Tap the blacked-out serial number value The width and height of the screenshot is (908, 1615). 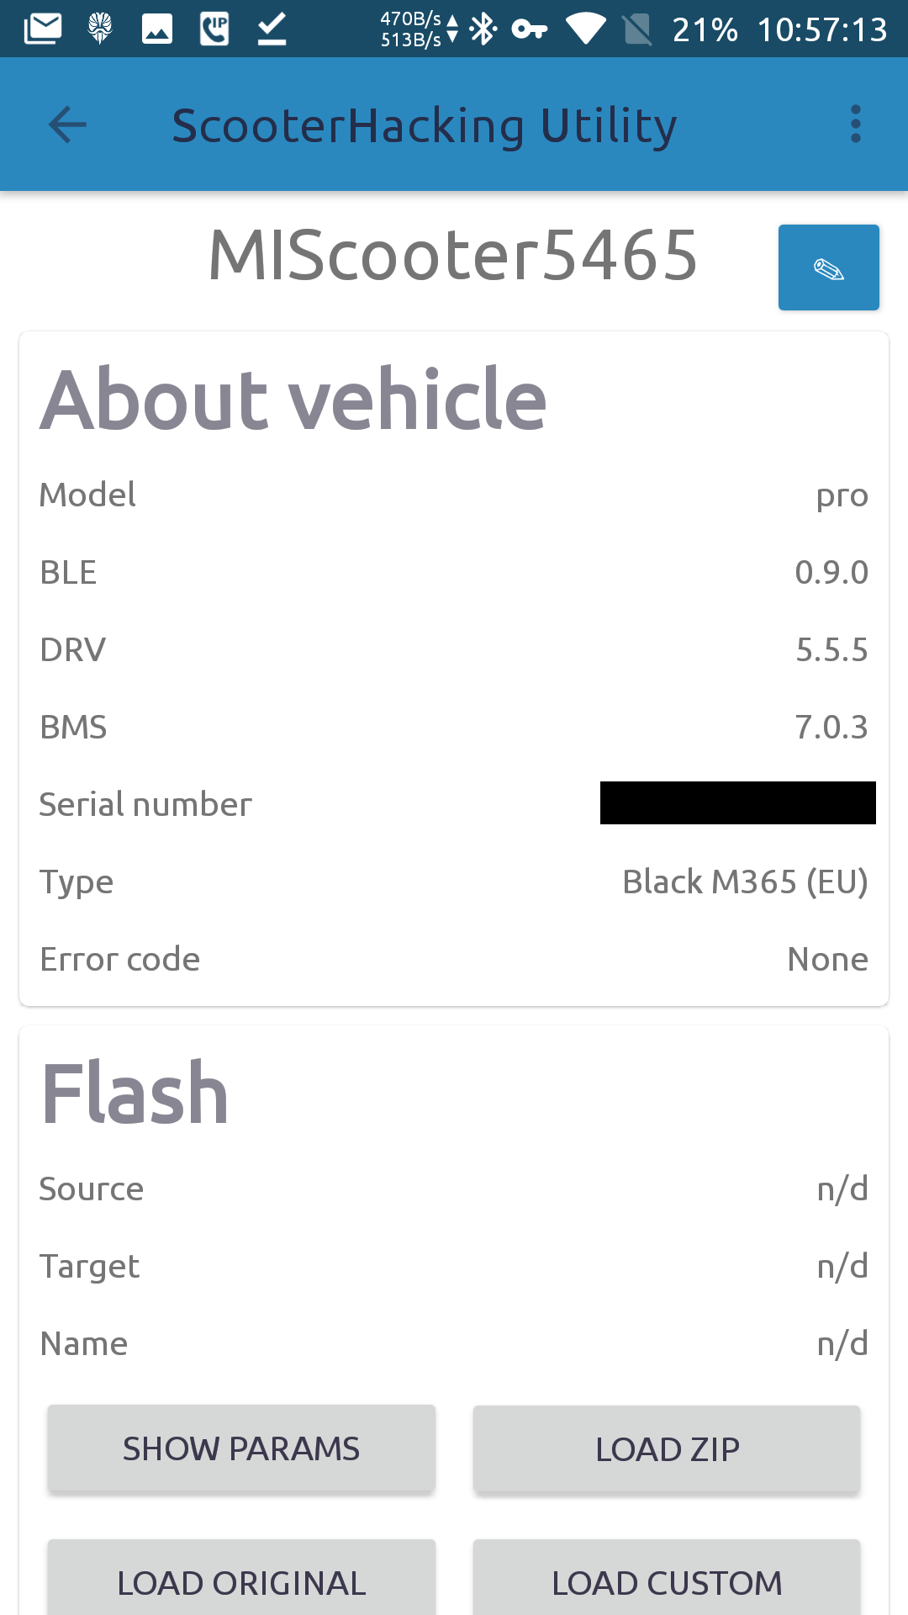click(x=738, y=803)
